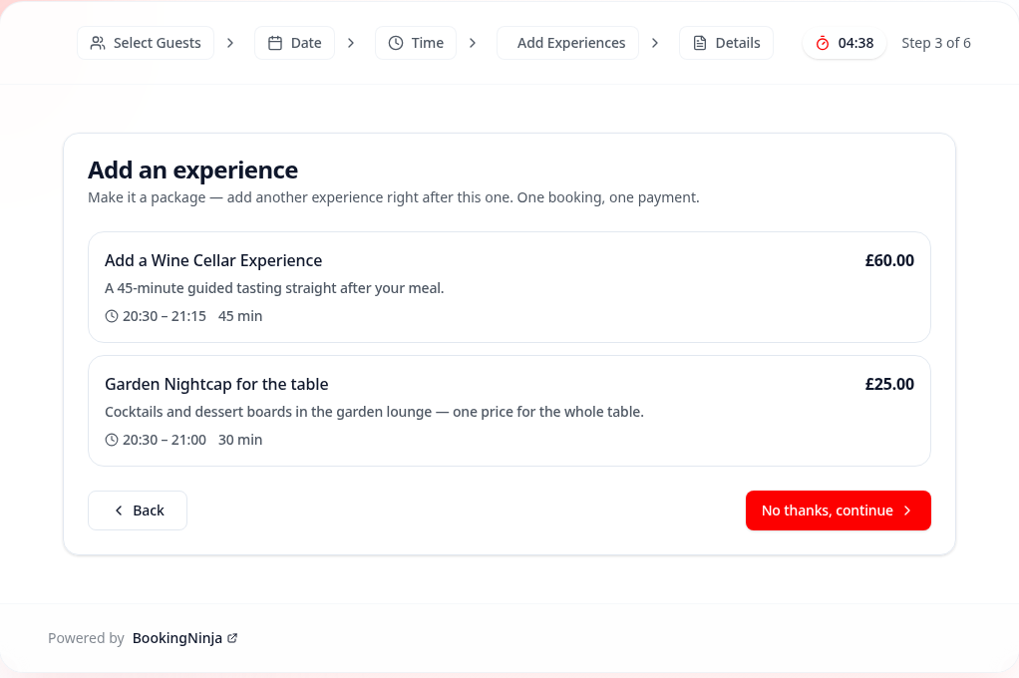
Task: Click the 20:30 – 21:15 time range
Action: (165, 316)
